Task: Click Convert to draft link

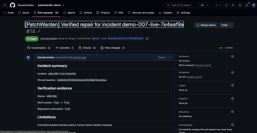Action: point(203,65)
